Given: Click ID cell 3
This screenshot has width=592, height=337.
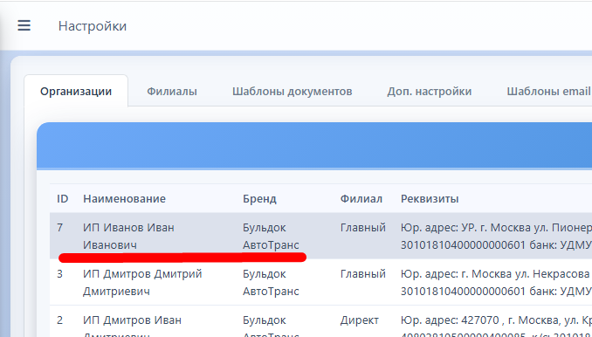Looking at the screenshot, I should point(59,273).
